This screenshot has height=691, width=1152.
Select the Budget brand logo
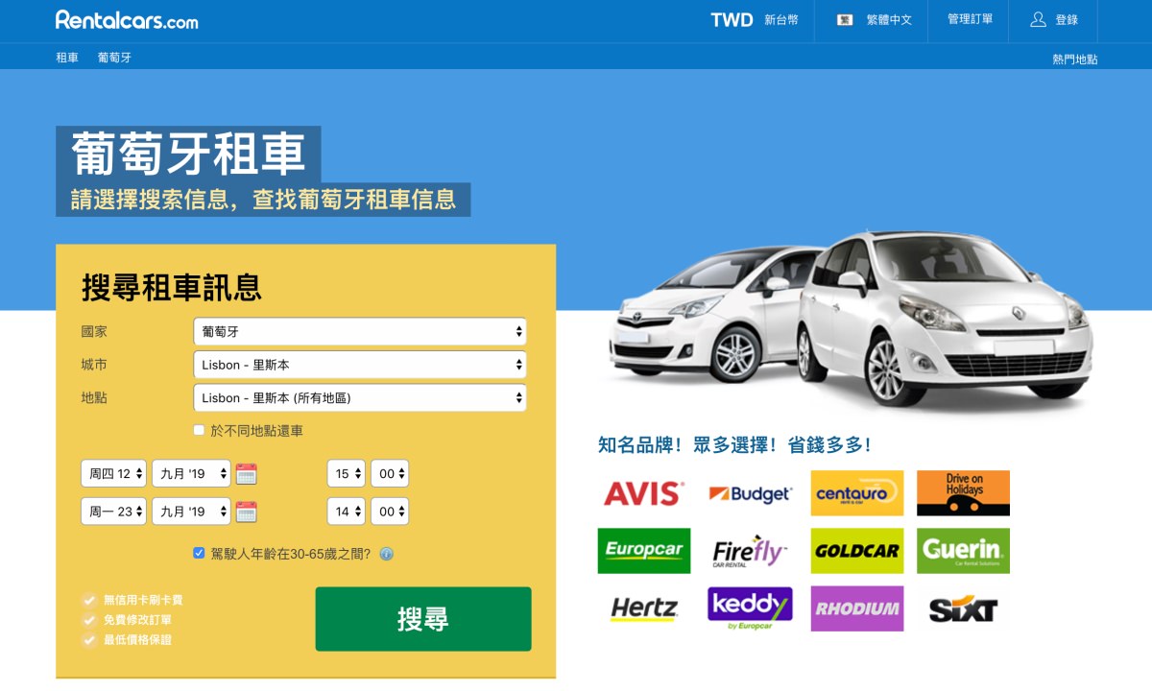(750, 493)
